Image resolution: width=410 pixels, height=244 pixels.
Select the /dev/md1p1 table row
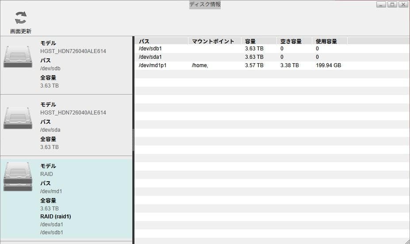click(272, 65)
